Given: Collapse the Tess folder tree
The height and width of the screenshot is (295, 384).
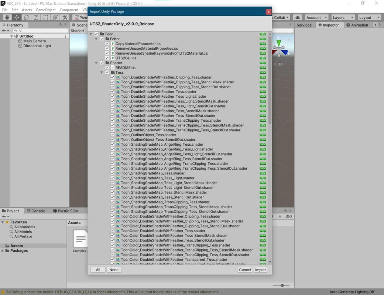Looking at the screenshot, I should click(x=102, y=73).
